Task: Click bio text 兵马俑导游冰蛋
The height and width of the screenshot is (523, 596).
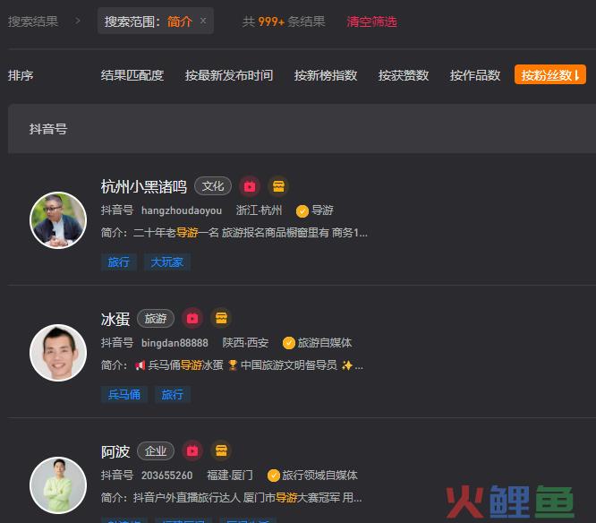Action: coord(185,365)
